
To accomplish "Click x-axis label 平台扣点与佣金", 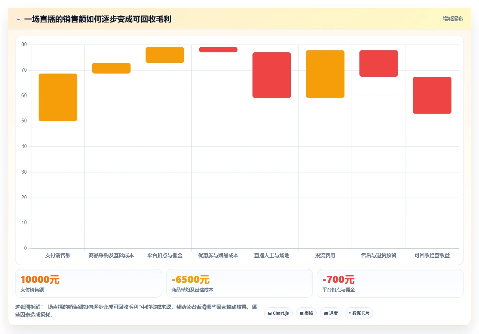I will 165,256.
